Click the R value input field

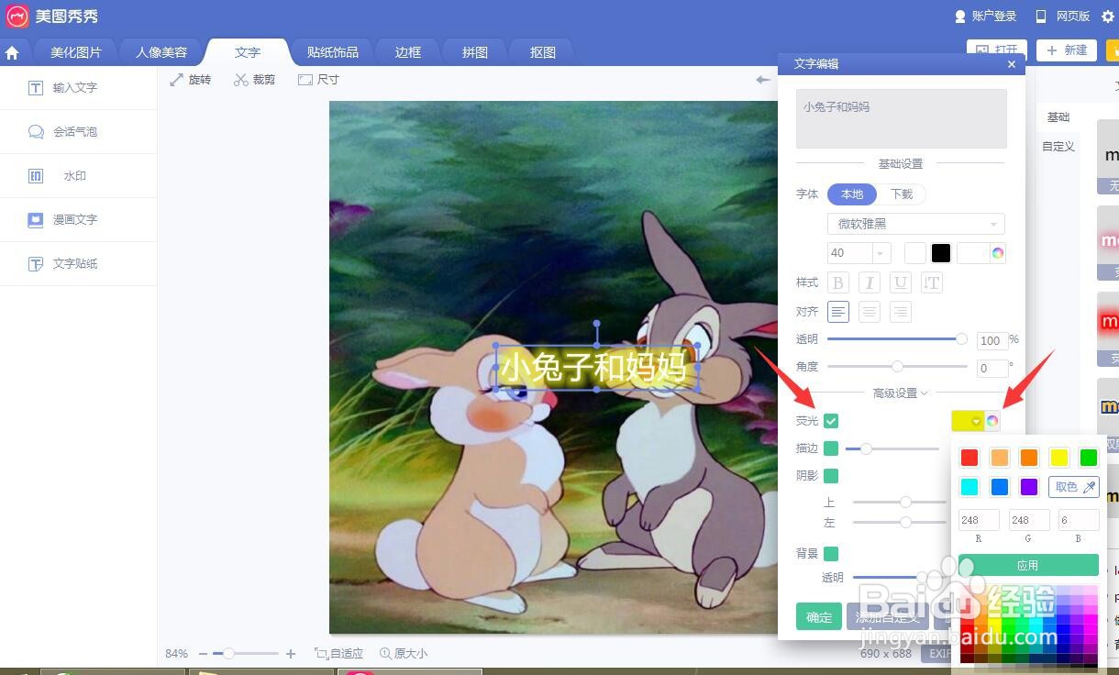click(x=979, y=520)
